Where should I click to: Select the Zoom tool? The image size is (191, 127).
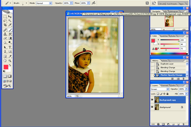point(10,60)
